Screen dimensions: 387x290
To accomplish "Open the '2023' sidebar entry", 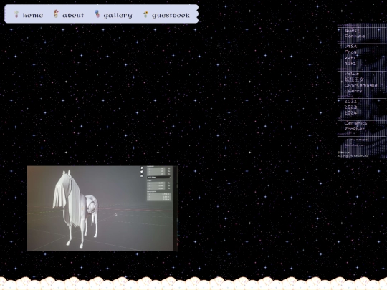I will pyautogui.click(x=350, y=107).
